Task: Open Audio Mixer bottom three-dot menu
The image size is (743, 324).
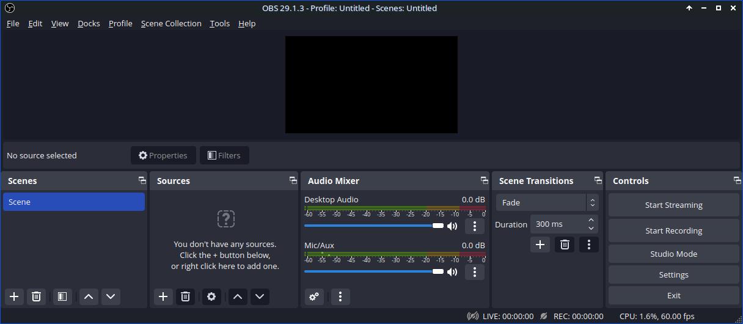Action: [x=340, y=296]
